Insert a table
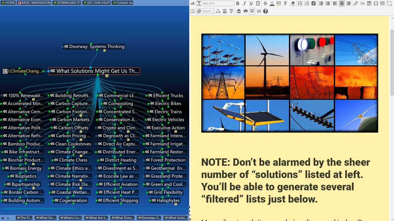This screenshot has width=394, height=221. [383, 4]
